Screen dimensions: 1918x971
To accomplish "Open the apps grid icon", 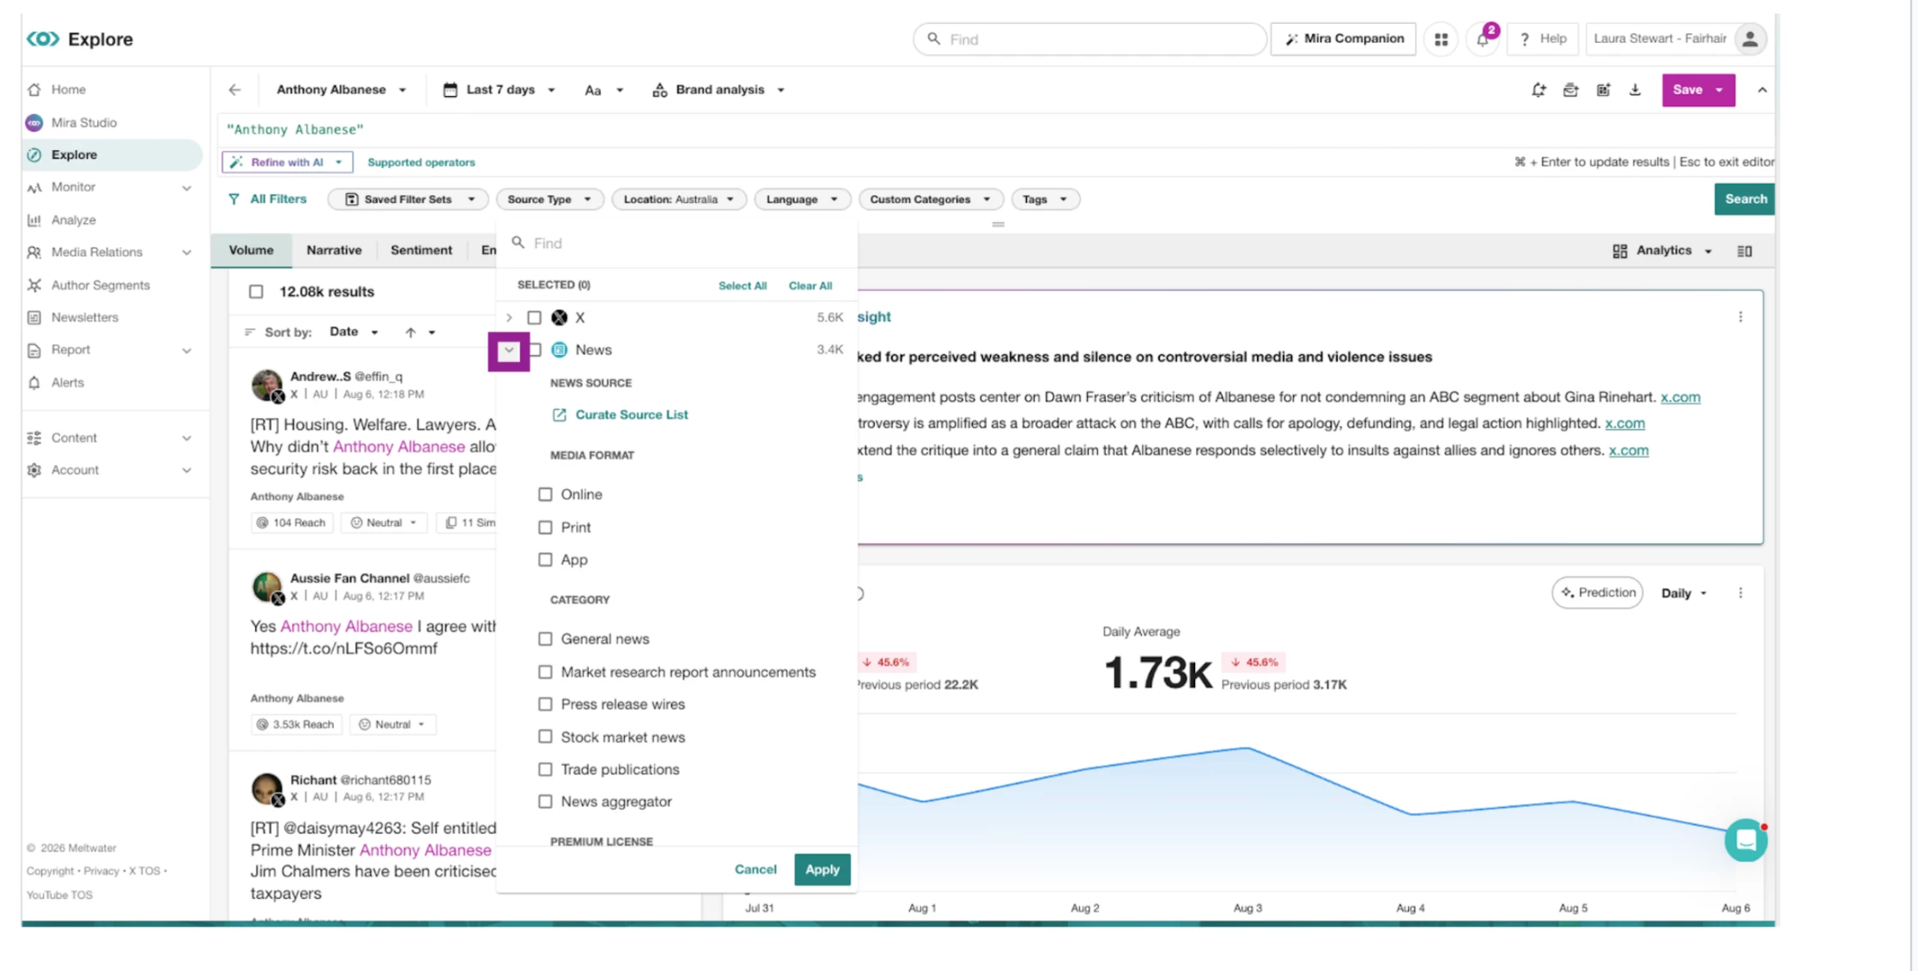I will coord(1441,39).
